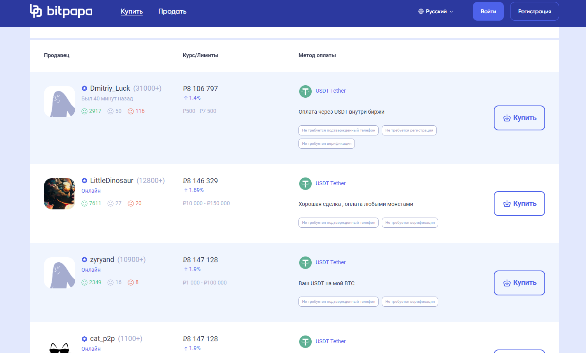Click Tether icon in Dmitriy_Luck offer
Viewport: 586px width, 353px height.
click(305, 91)
